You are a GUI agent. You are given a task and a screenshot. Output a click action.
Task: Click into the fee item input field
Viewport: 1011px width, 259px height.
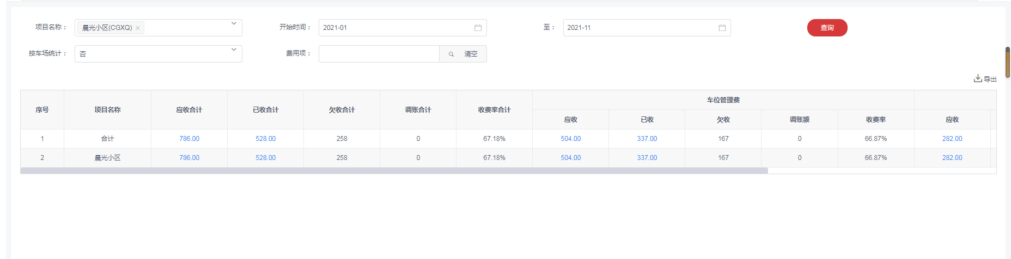click(379, 54)
